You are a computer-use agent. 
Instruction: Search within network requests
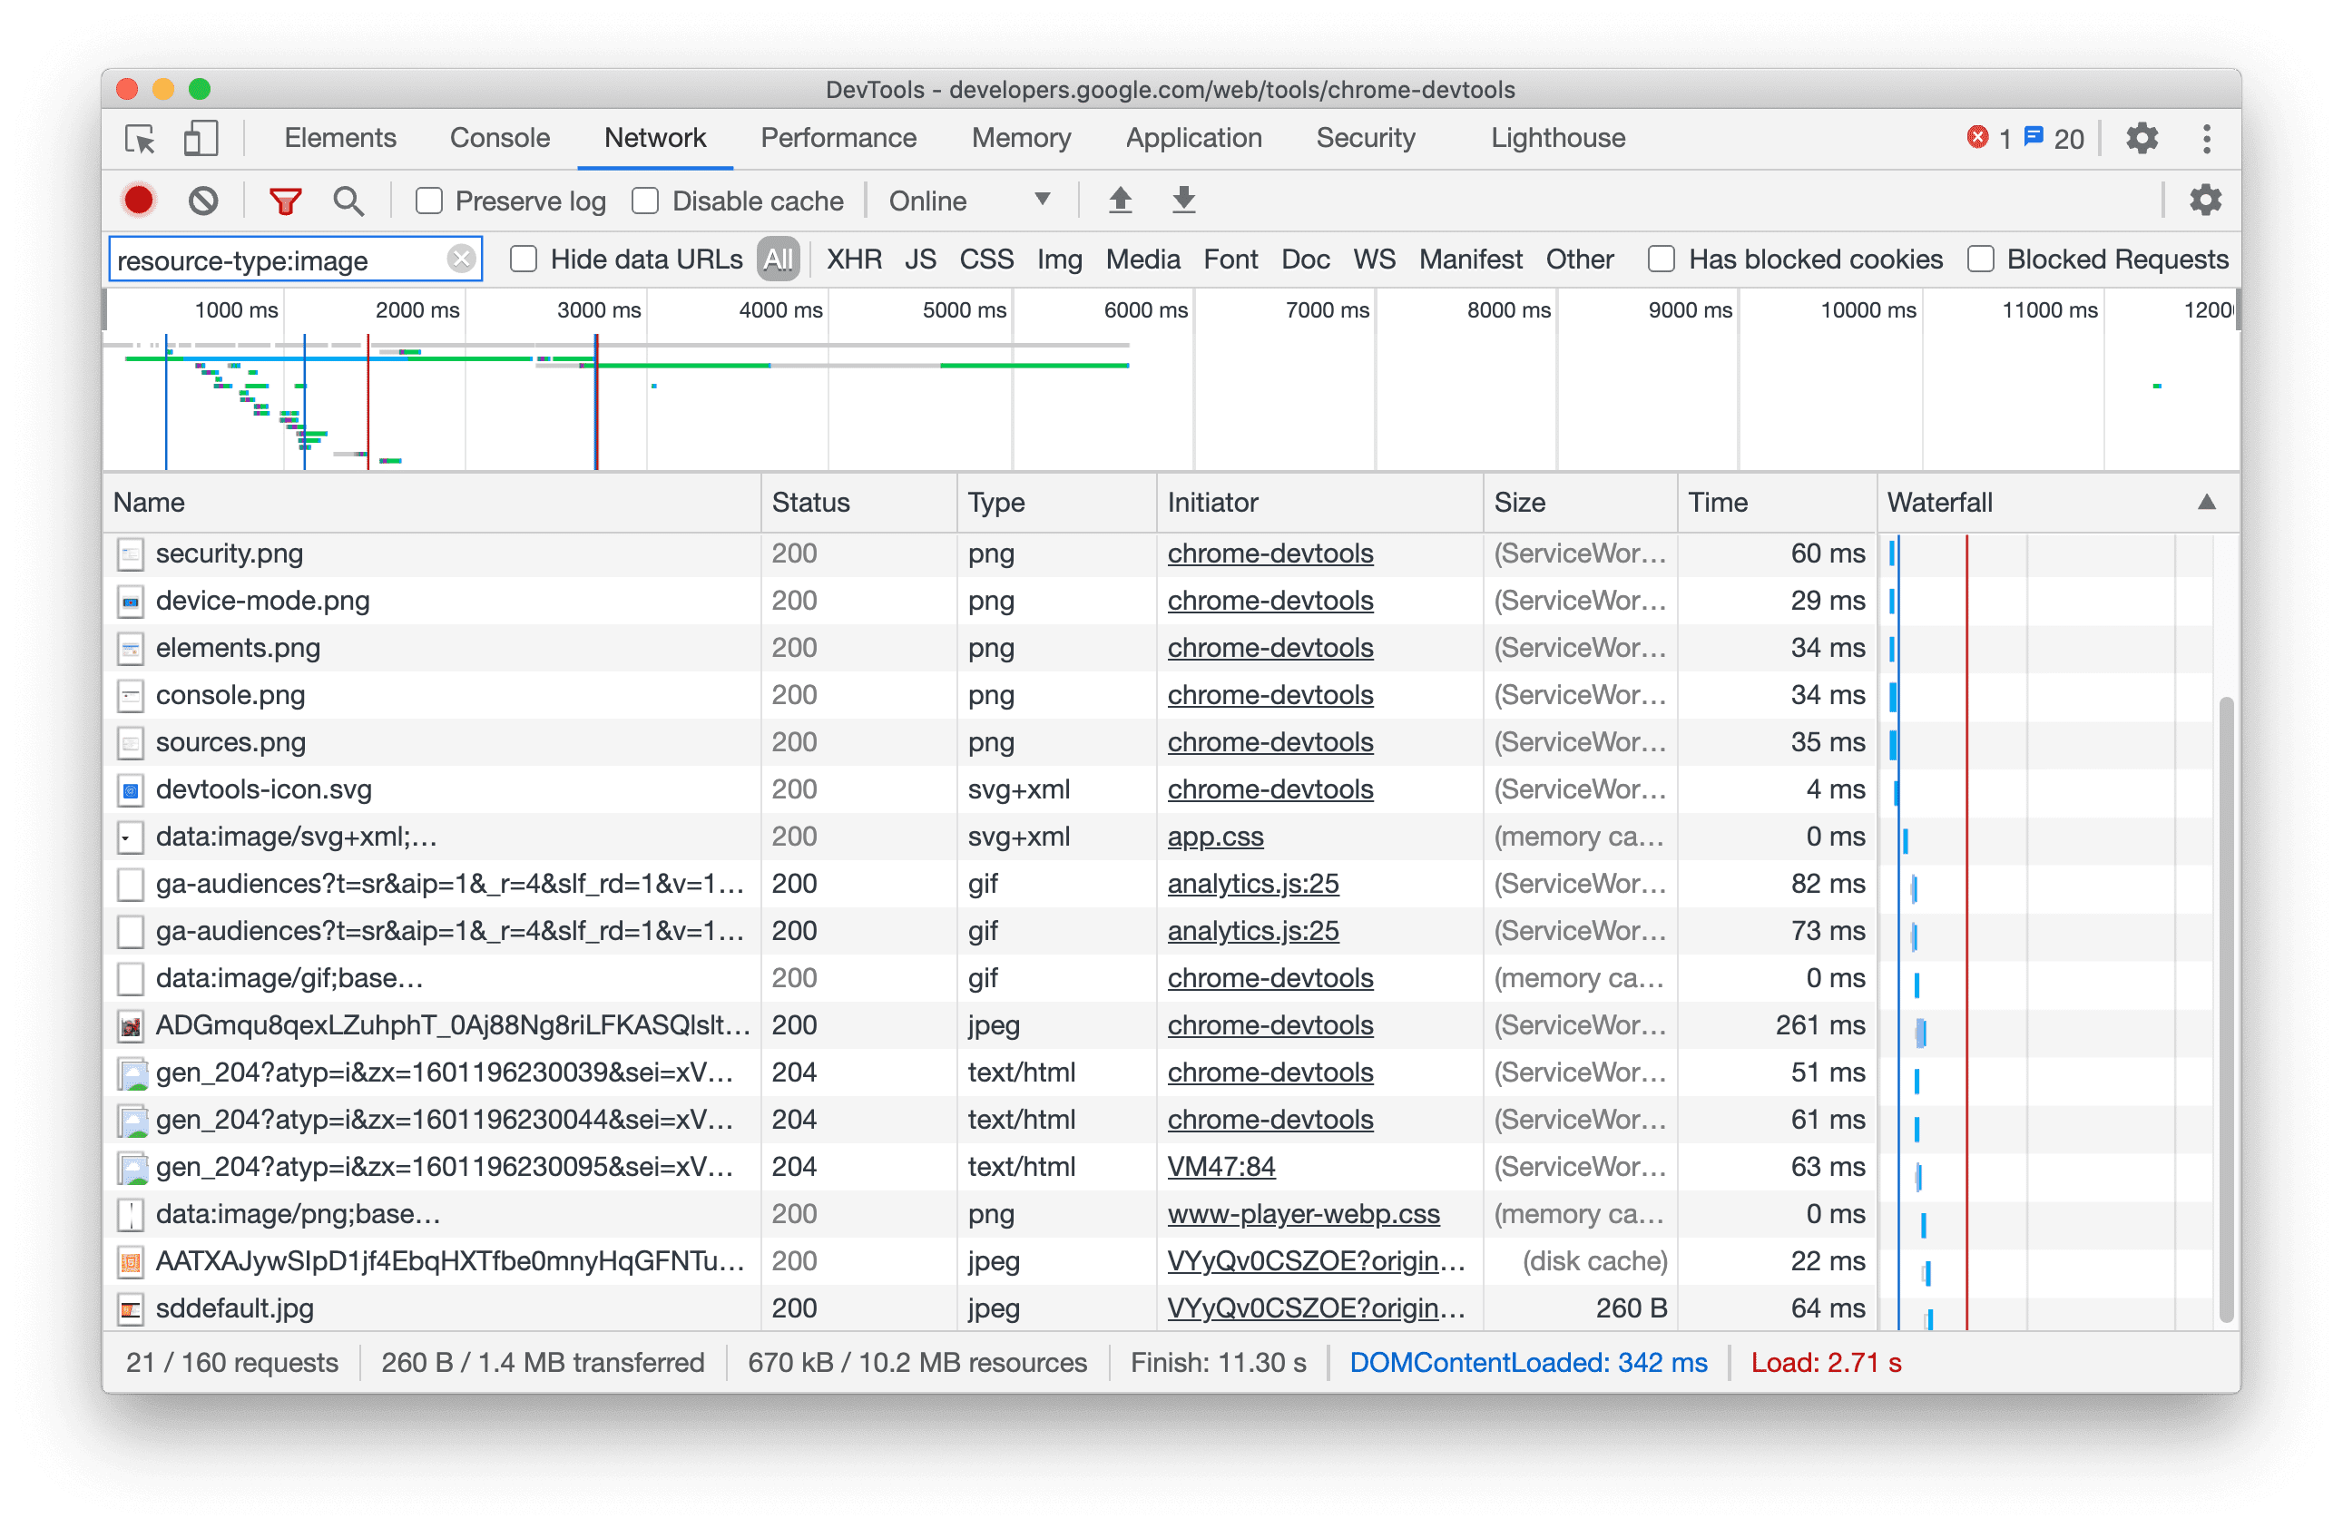pyautogui.click(x=348, y=200)
